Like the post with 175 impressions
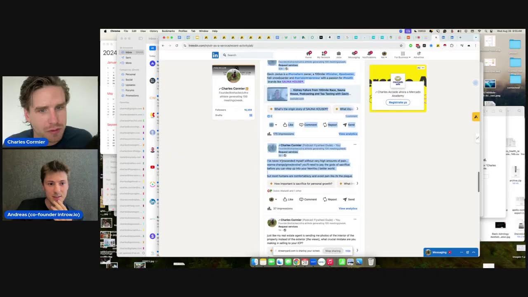 click(x=288, y=125)
